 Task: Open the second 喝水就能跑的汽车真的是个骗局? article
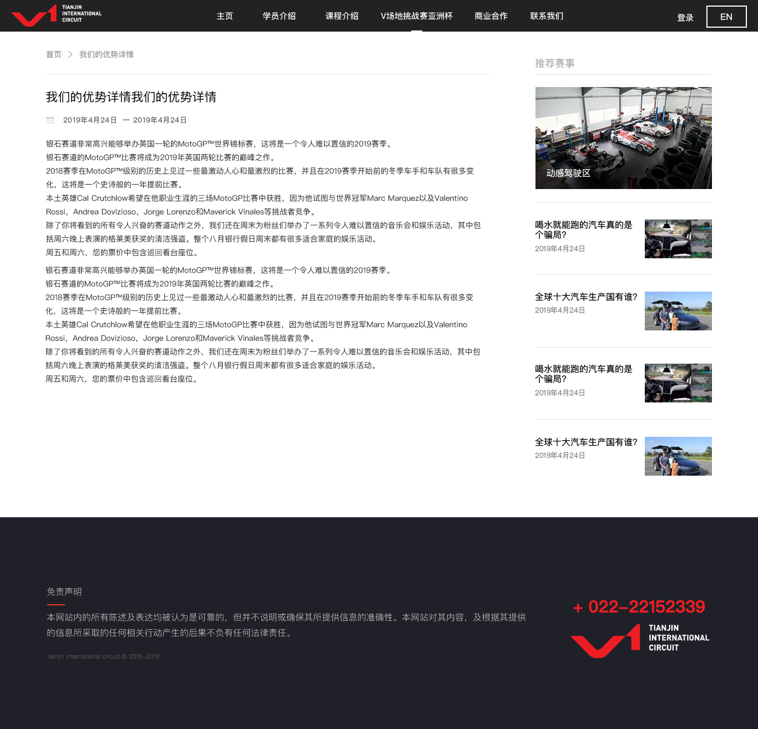click(x=584, y=374)
